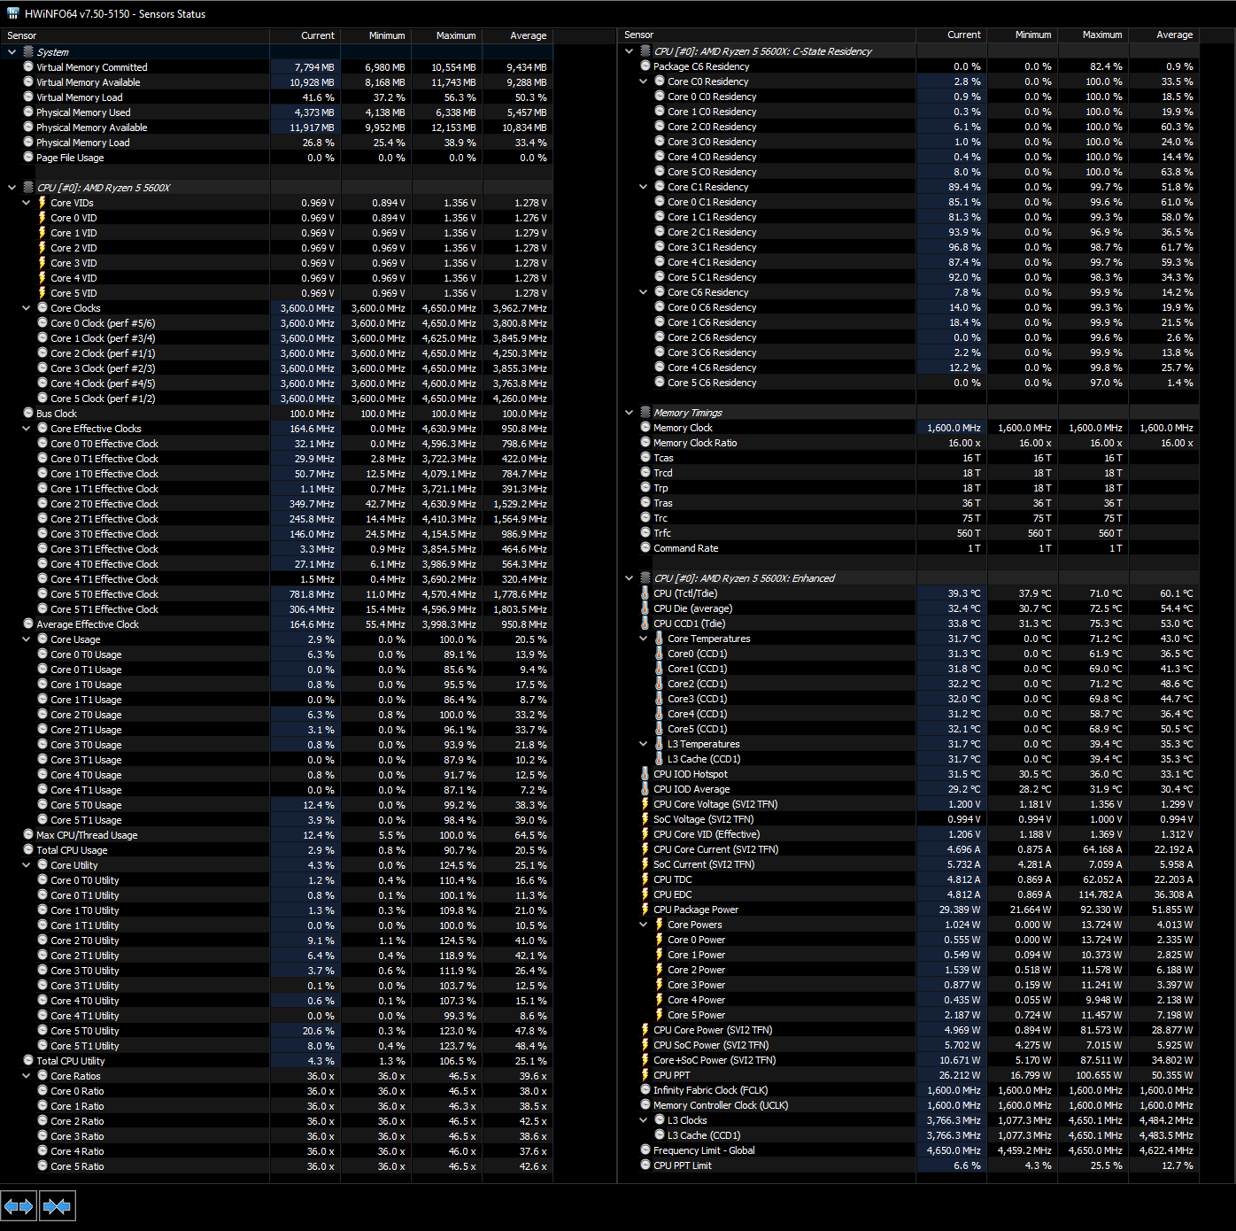Collapse the Core VIDs tree node
Viewport: 1236px width, 1231px height.
pyautogui.click(x=26, y=203)
